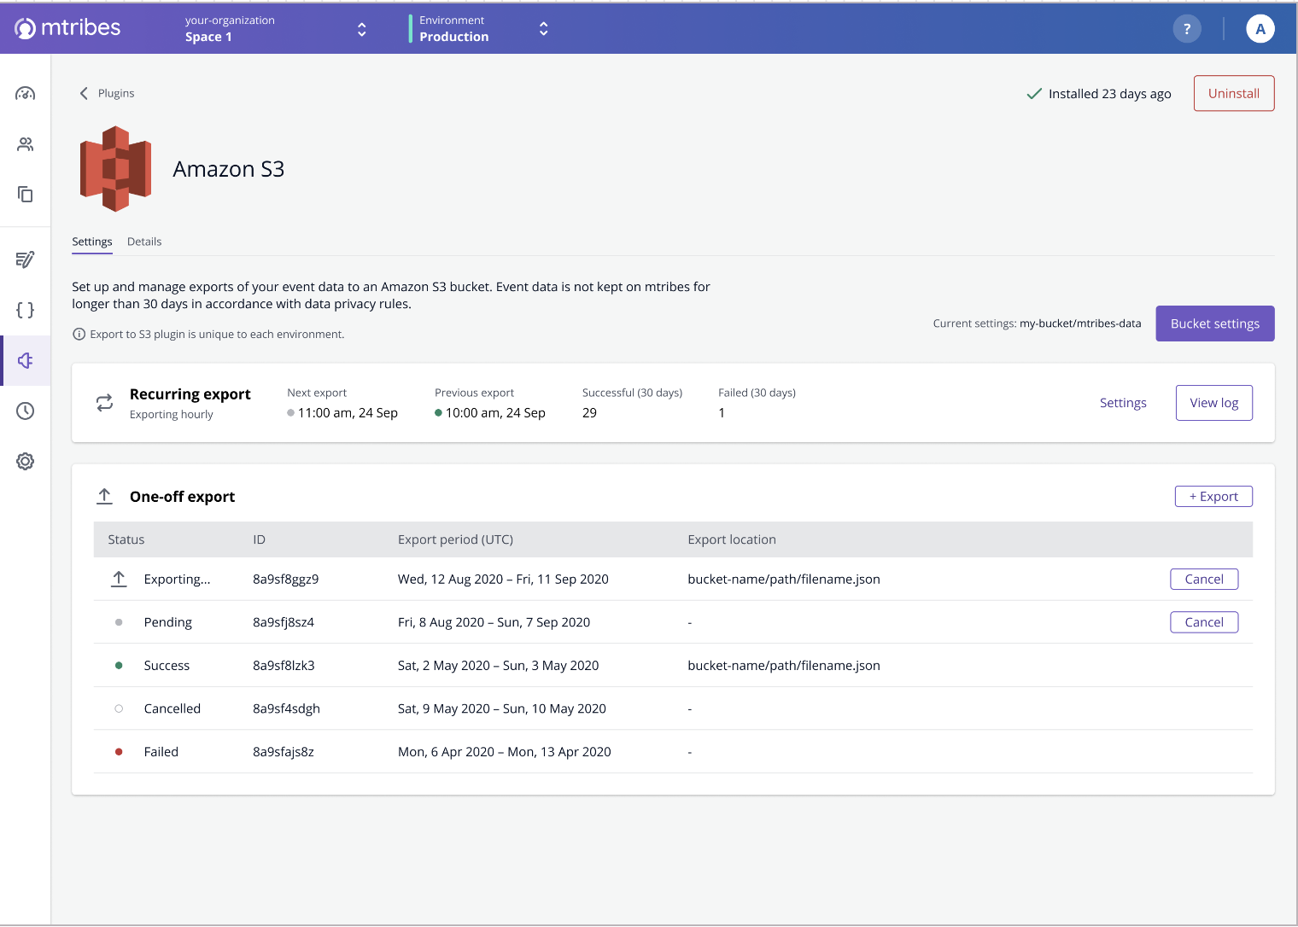Image resolution: width=1298 pixels, height=927 pixels.
Task: Open the gear settings sidebar icon
Action: coord(26,461)
